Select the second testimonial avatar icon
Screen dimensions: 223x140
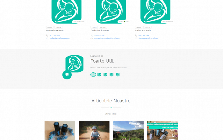(99, 75)
